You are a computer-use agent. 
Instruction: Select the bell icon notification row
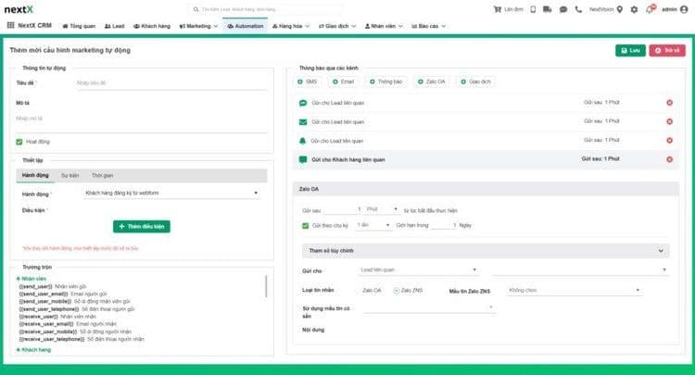click(x=303, y=141)
